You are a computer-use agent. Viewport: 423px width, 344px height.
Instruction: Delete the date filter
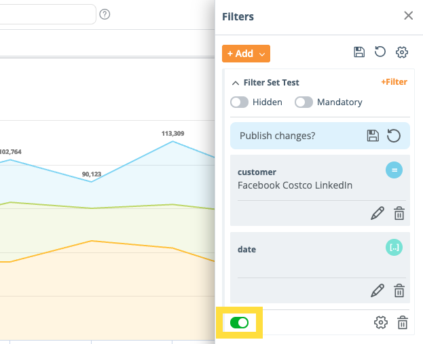[x=399, y=291]
